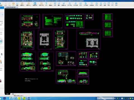
Task: Open the Account person icon
Action: (101, 4)
